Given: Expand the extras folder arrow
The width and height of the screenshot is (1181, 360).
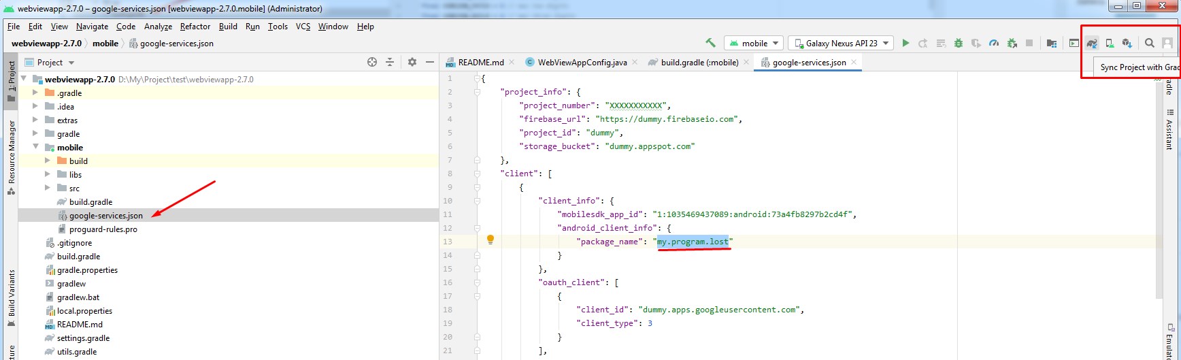Looking at the screenshot, I should point(35,120).
